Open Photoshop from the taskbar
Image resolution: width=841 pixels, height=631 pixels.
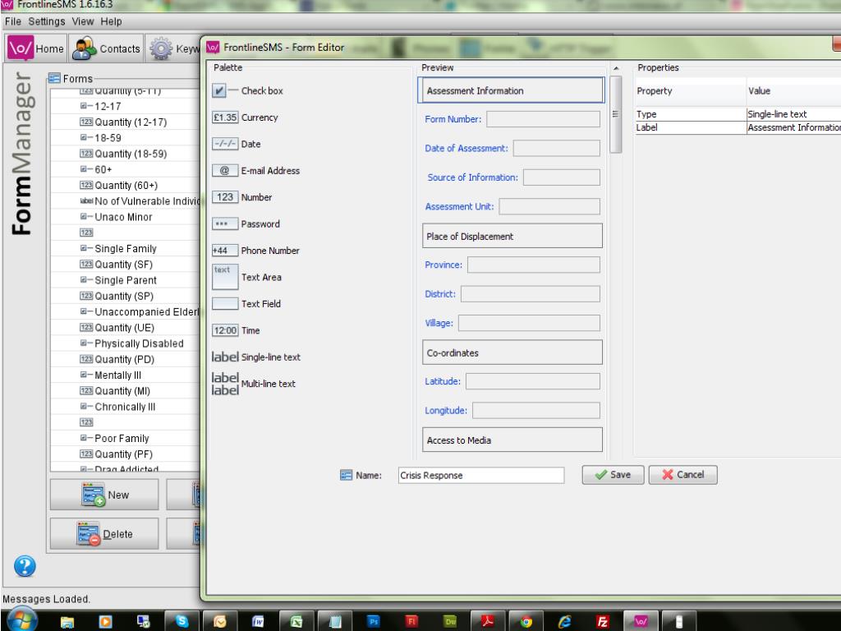click(x=374, y=621)
